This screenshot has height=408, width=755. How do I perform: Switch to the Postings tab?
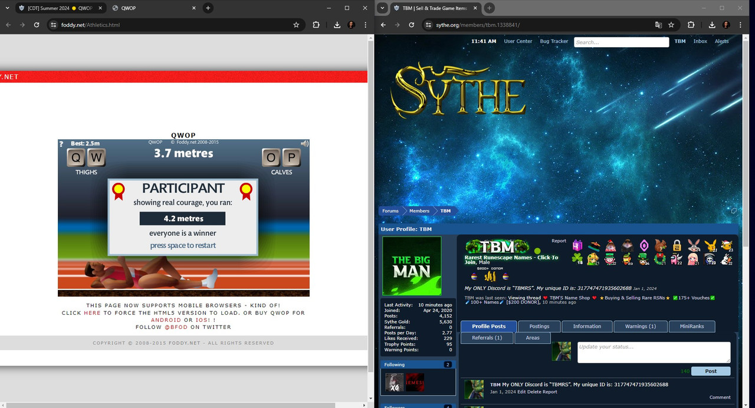click(539, 326)
